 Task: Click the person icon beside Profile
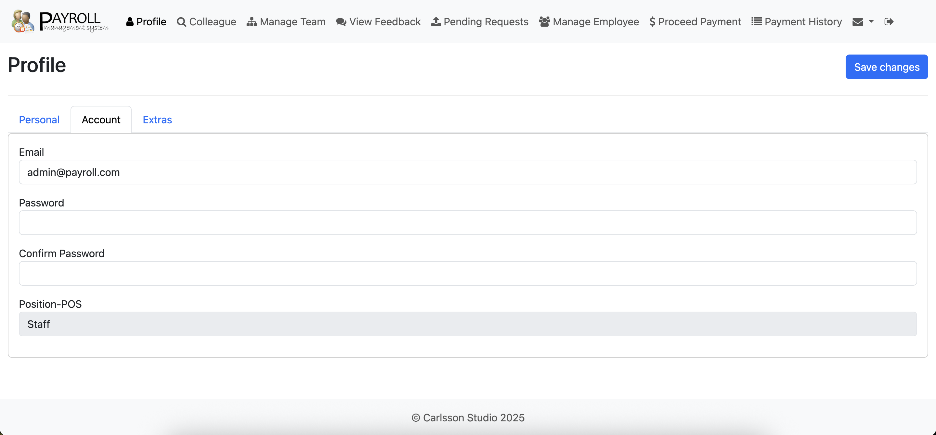(130, 22)
